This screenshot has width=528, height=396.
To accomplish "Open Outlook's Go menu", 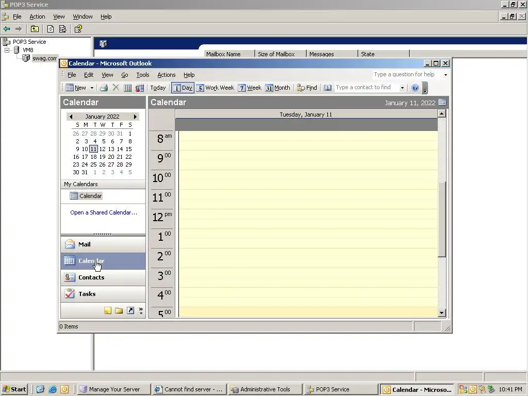I will [x=125, y=75].
